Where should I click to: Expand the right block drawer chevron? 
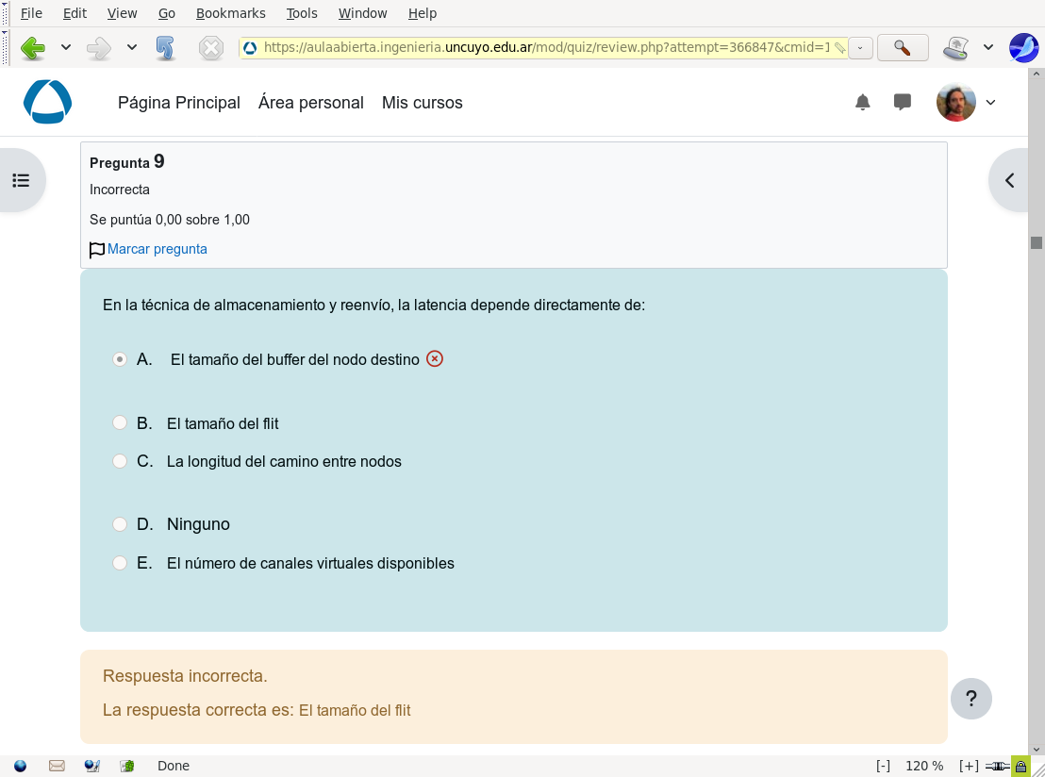coord(1009,180)
